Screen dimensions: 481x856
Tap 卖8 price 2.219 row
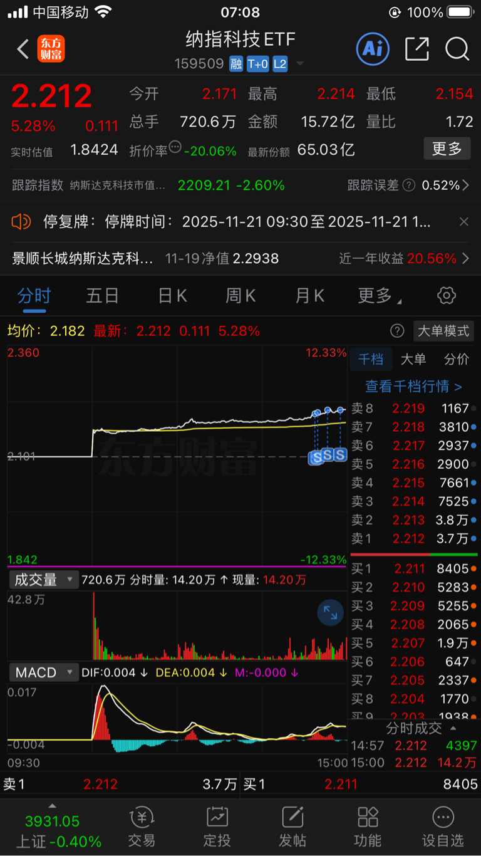pos(413,409)
